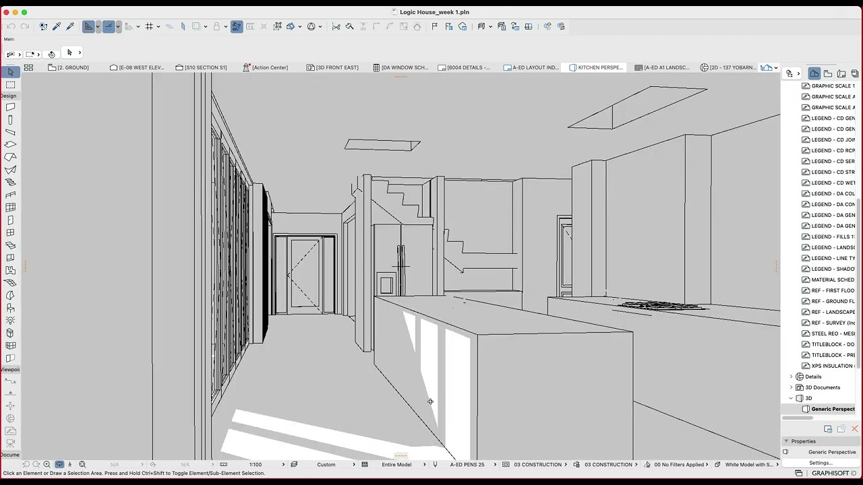The width and height of the screenshot is (863, 485).
Task: Click the 3D window settings icon
Action: [481, 26]
